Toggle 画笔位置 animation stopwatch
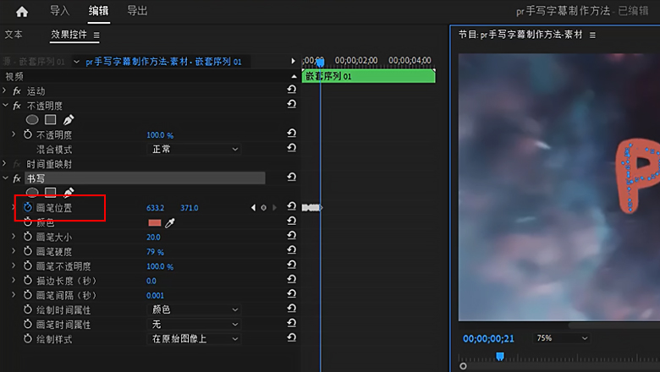 tap(28, 207)
